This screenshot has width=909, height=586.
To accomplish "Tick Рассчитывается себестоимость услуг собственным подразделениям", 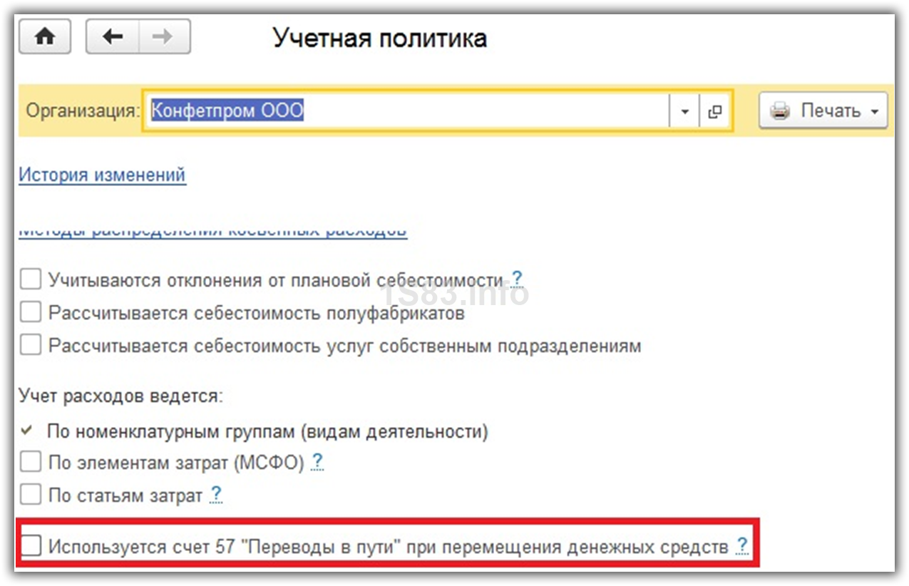I will 31,345.
